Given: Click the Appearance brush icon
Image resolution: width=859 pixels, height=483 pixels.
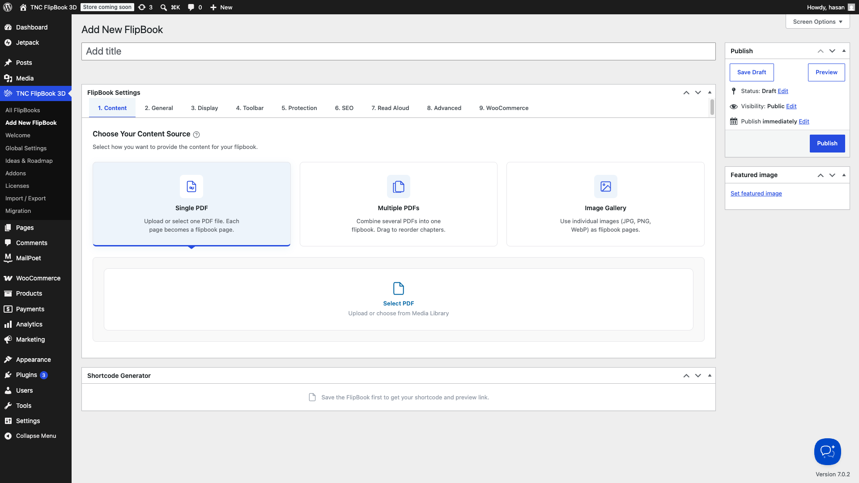Looking at the screenshot, I should point(8,360).
